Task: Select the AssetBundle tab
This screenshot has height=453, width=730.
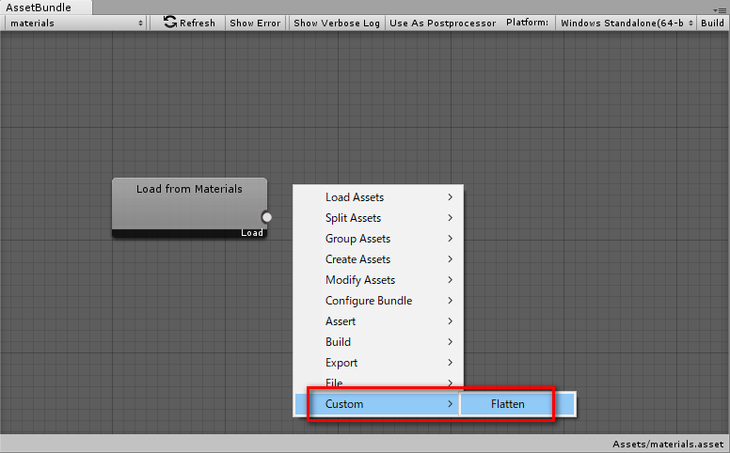Action: [x=46, y=8]
